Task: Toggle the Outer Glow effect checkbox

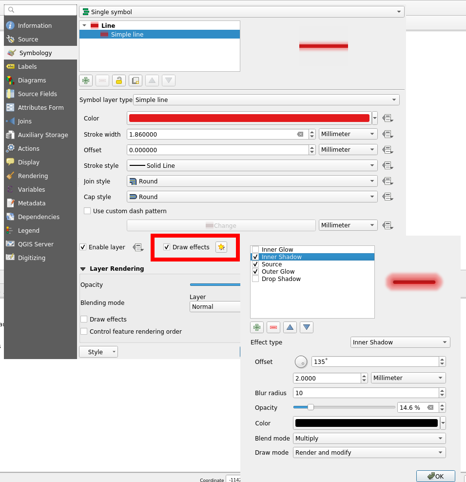Action: coord(255,271)
